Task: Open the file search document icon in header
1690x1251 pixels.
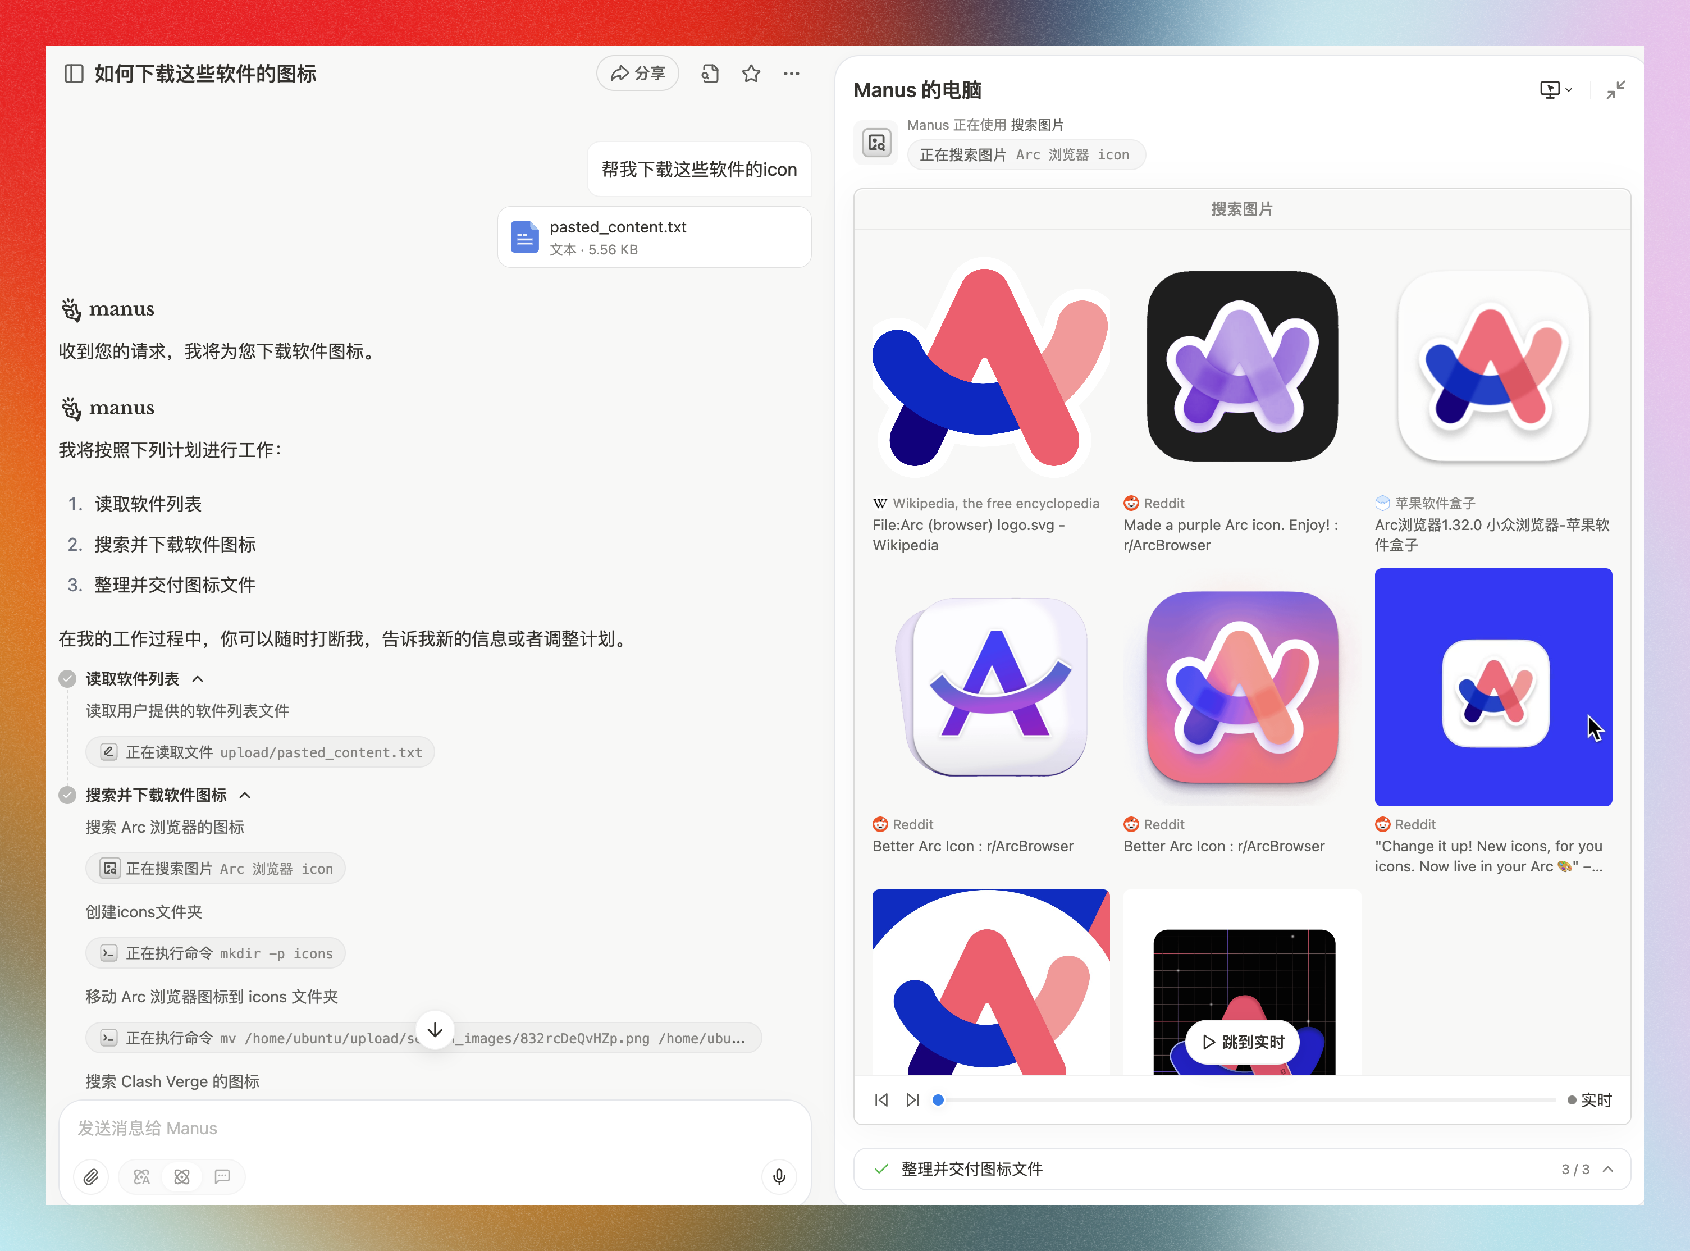Action: [710, 74]
